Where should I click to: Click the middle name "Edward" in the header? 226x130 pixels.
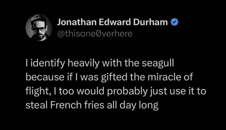114,22
